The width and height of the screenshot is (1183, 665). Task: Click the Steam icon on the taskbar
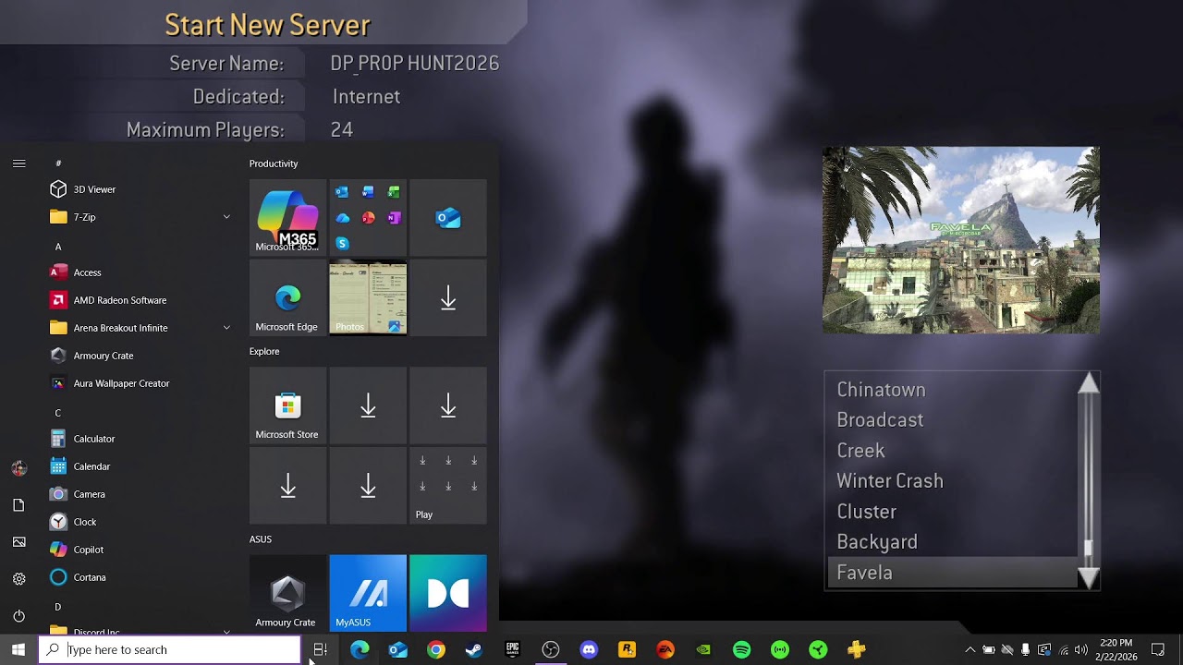click(x=473, y=649)
